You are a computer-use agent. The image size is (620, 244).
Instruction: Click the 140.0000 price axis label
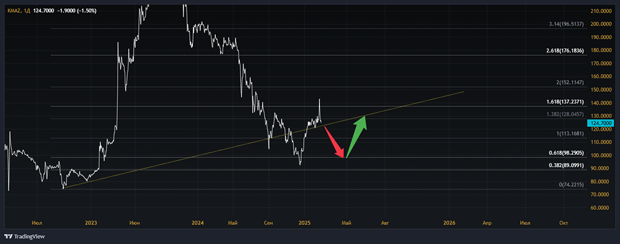600,103
